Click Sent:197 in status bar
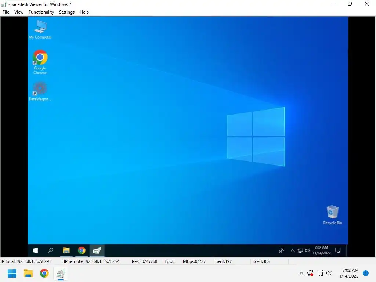This screenshot has height=282, width=376. click(224, 261)
